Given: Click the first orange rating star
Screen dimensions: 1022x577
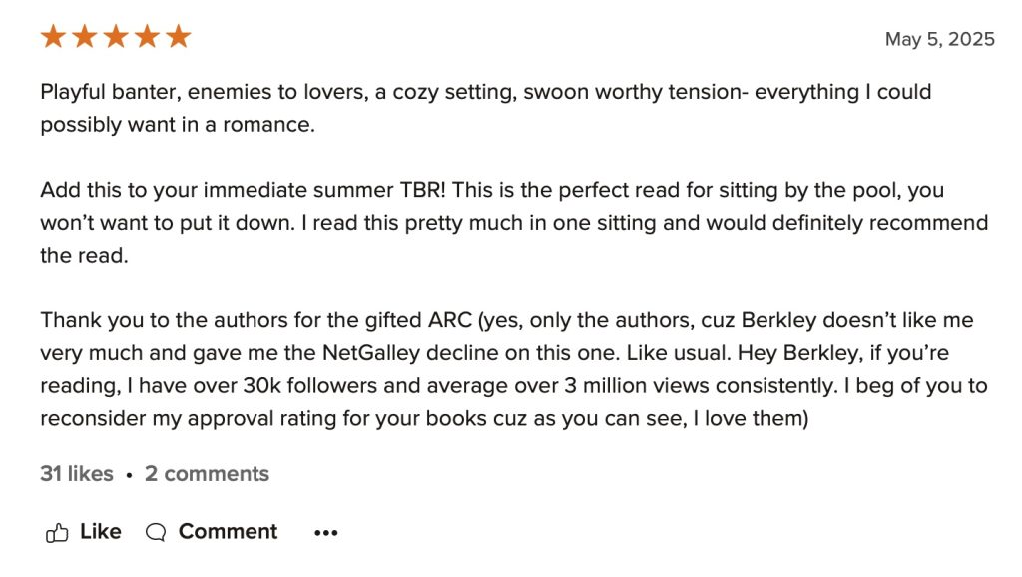Looking at the screenshot, I should click(x=53, y=38).
